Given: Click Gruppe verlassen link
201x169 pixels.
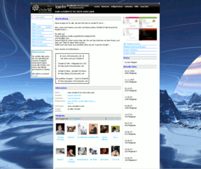Looking at the screenshot, I should (x=130, y=50).
